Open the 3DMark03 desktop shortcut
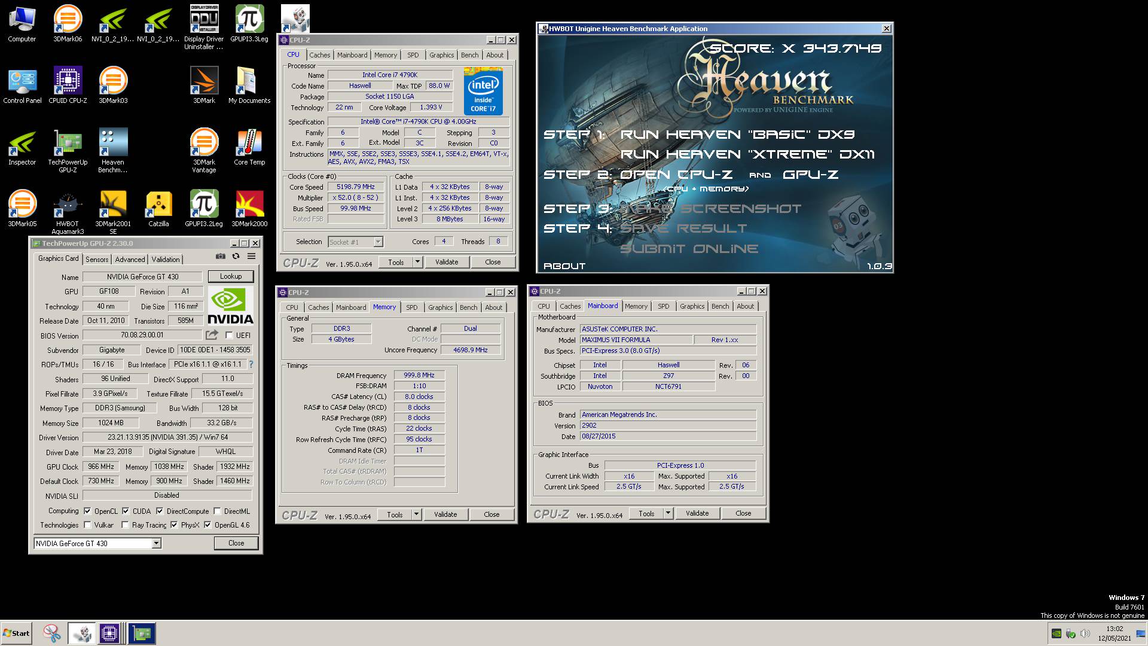This screenshot has width=1148, height=646. (113, 86)
